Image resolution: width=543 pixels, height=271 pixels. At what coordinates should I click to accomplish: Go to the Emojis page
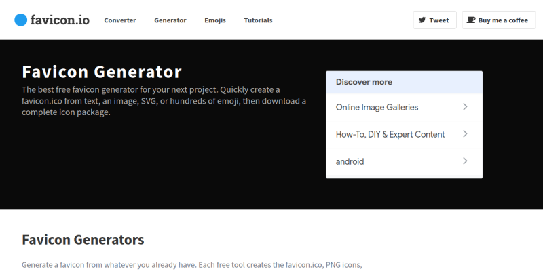[215, 20]
